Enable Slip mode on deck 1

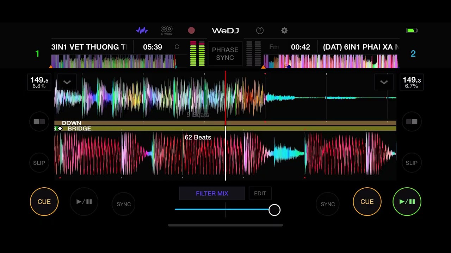[39, 163]
